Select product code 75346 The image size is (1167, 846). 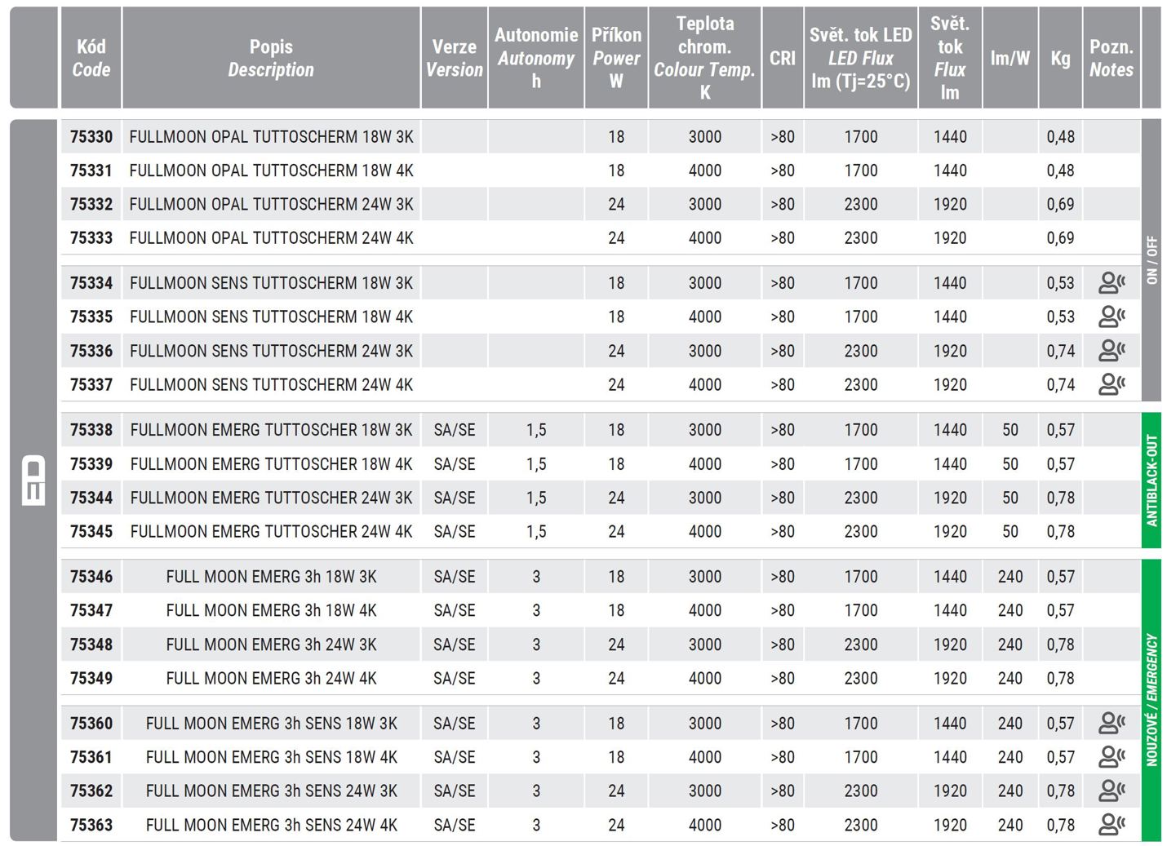[91, 577]
